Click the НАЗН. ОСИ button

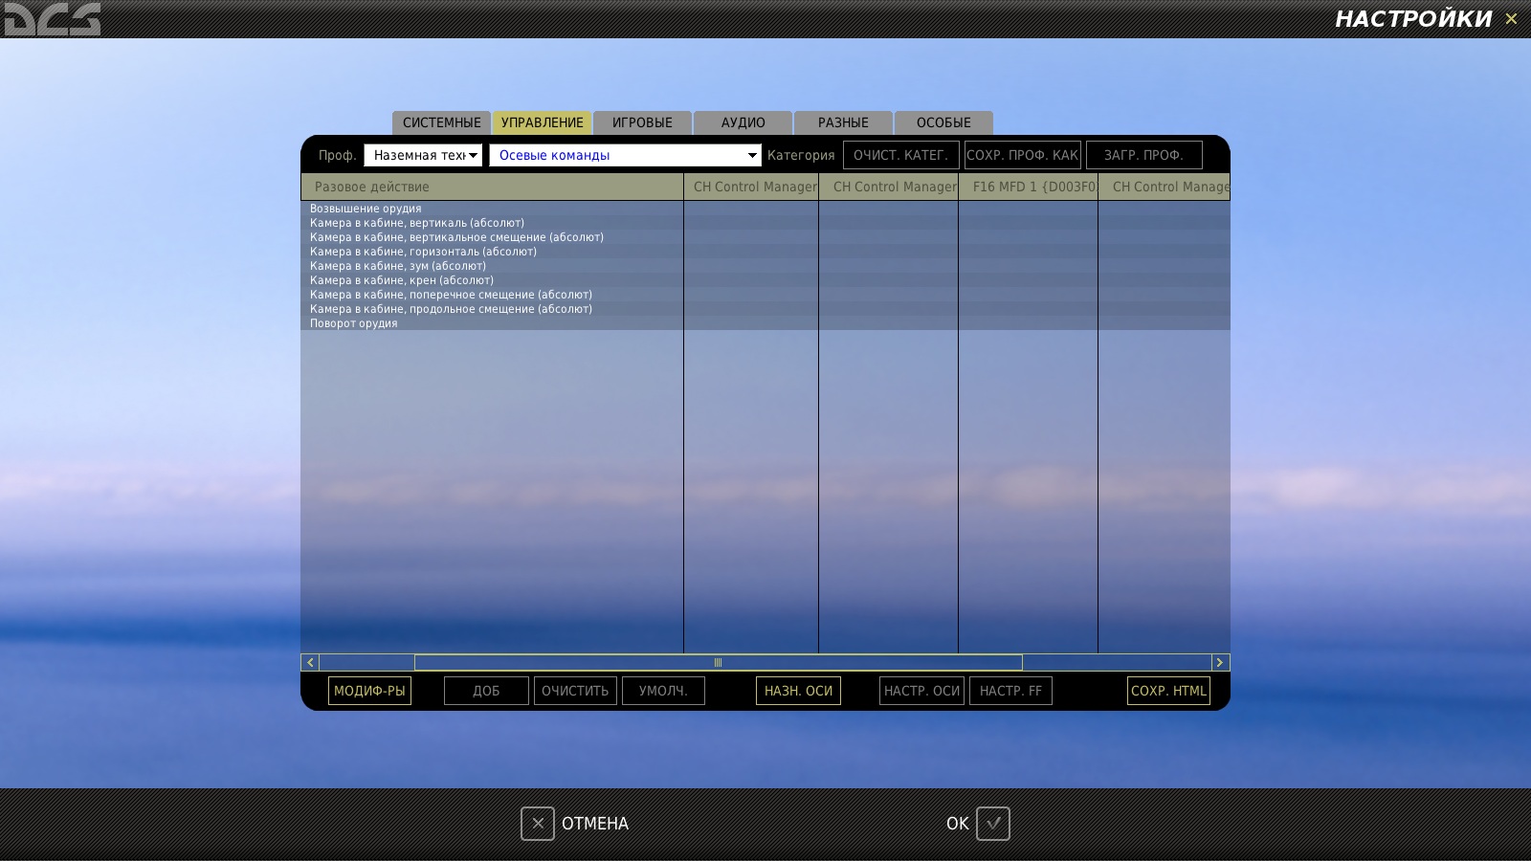(x=798, y=691)
